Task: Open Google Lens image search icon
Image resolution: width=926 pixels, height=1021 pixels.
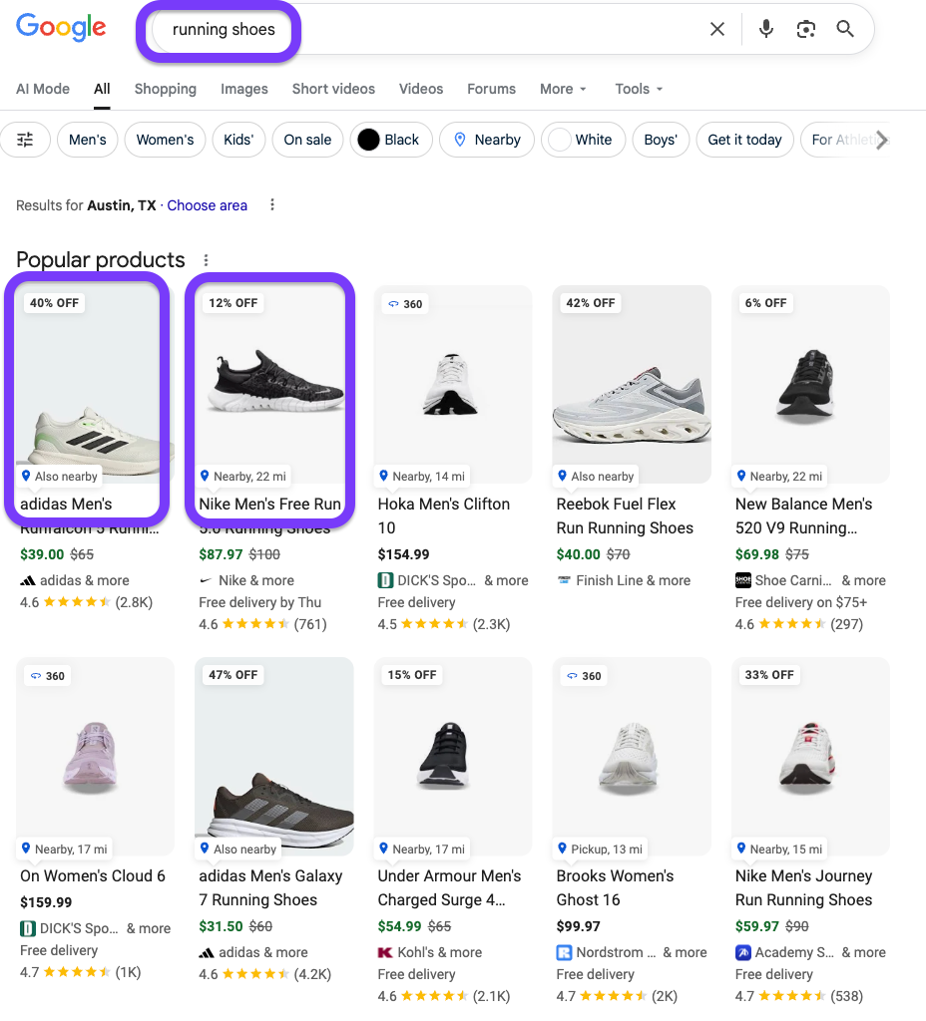Action: (x=806, y=30)
